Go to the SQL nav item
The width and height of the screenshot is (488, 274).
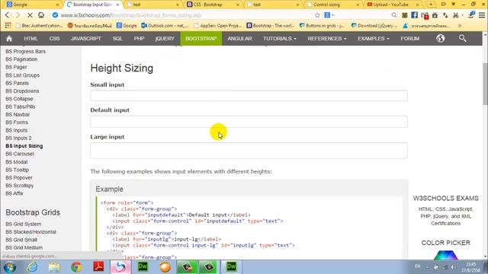pyautogui.click(x=117, y=39)
